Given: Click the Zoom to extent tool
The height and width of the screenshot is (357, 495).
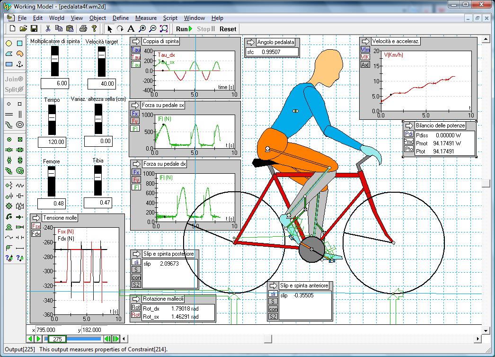Looking at the screenshot, I should tap(164, 29).
